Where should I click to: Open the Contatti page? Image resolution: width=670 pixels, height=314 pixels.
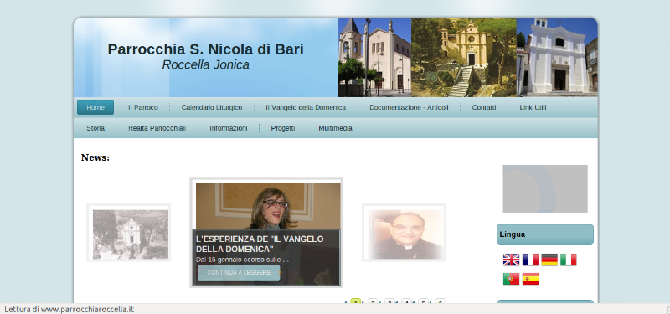484,108
